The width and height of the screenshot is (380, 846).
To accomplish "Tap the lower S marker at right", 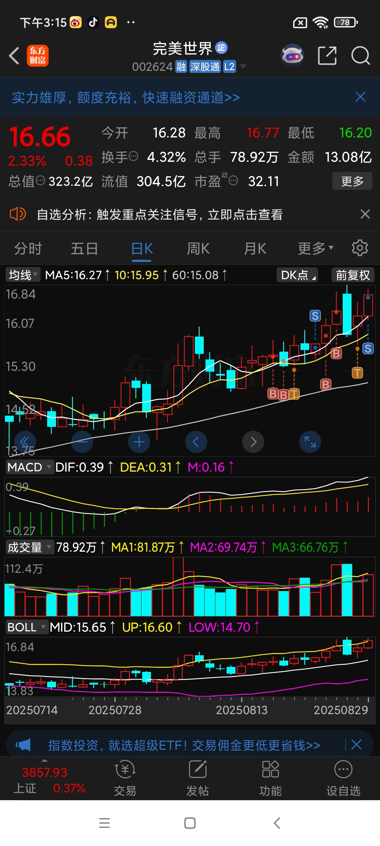I will [368, 349].
